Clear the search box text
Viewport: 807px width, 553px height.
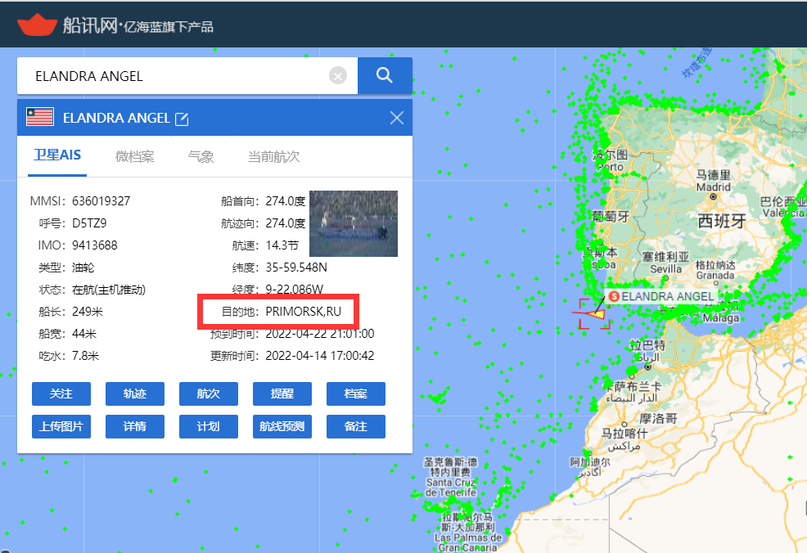tap(338, 76)
